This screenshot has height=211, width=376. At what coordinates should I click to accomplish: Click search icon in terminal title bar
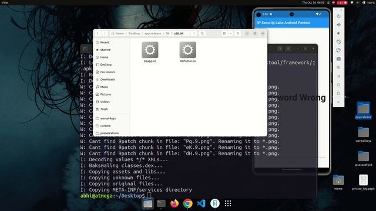click(280, 49)
